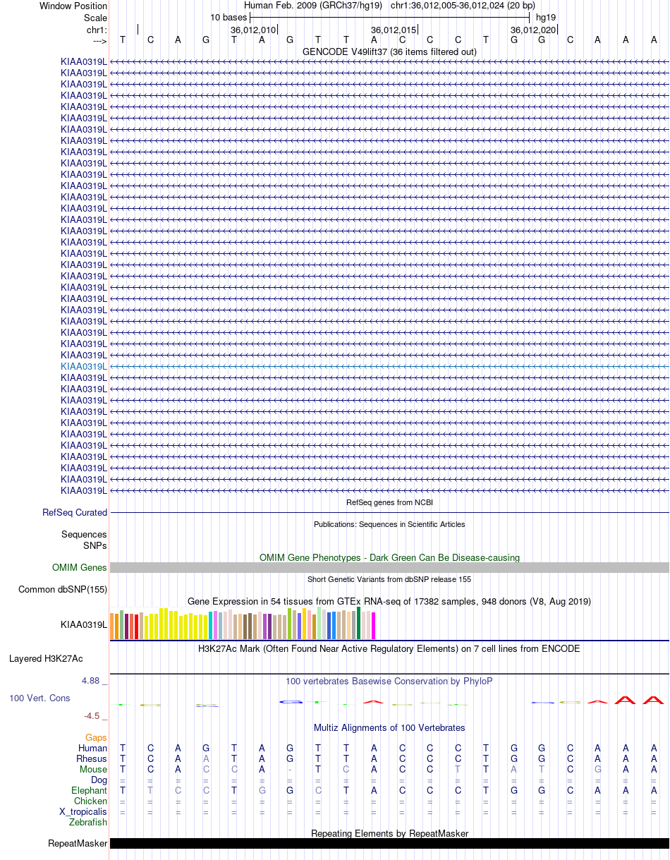Click the 36,012,015 ruler position
Screen dimensions: 670x860
(394, 30)
